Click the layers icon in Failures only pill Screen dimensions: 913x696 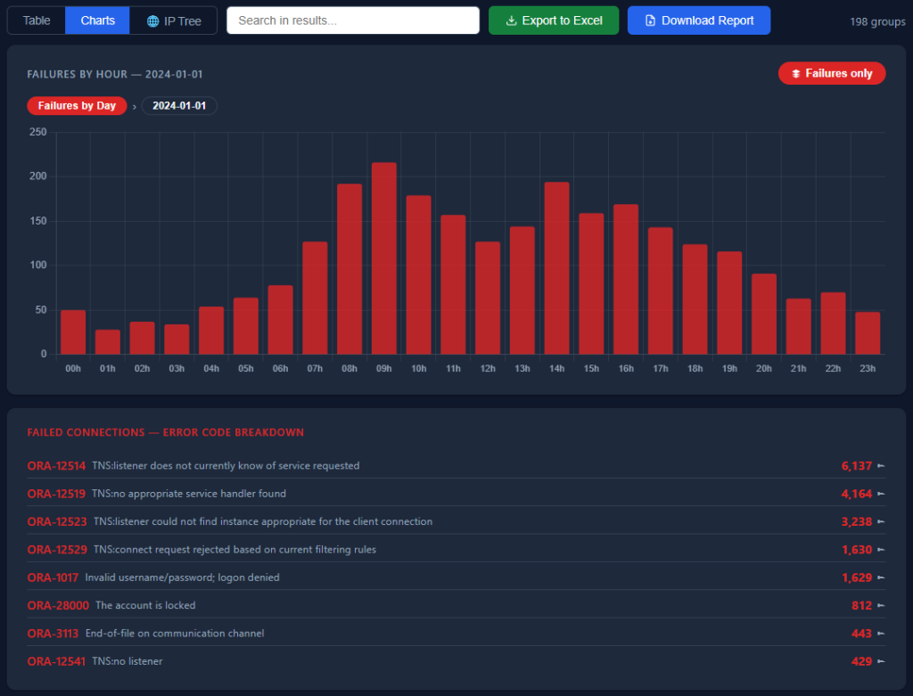point(796,74)
